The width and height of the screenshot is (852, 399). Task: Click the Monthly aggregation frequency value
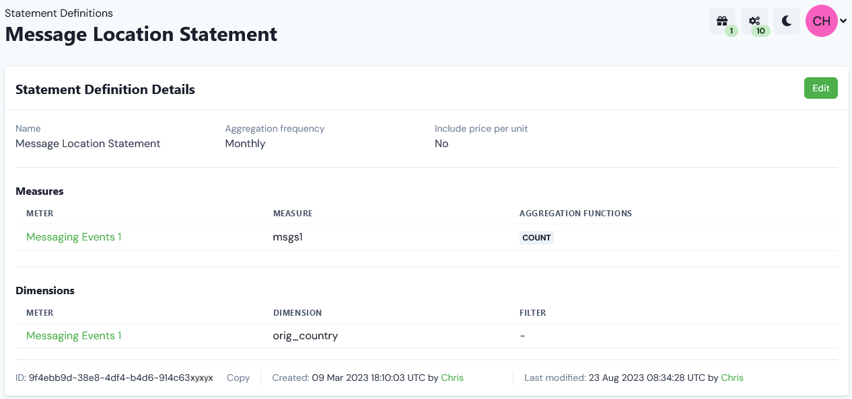tap(245, 143)
